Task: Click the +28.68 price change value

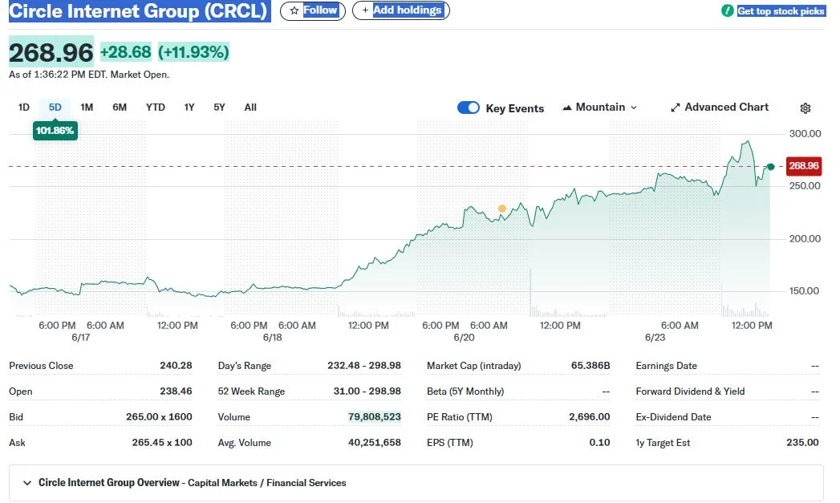Action: 126,52
